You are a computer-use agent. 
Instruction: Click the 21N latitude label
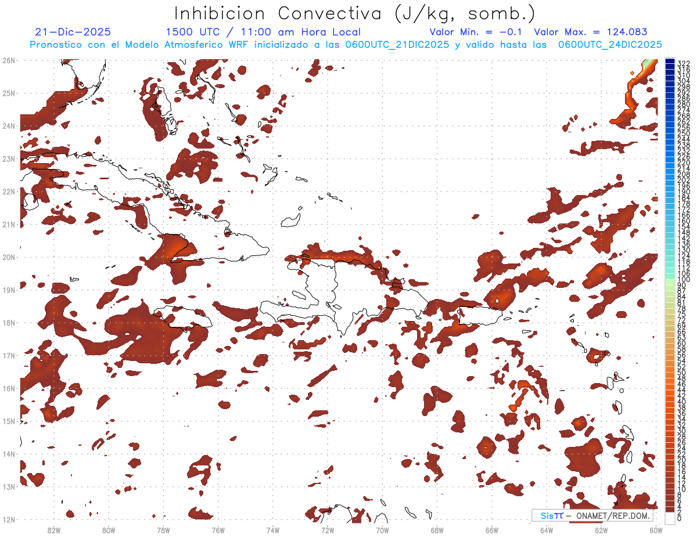(9, 224)
